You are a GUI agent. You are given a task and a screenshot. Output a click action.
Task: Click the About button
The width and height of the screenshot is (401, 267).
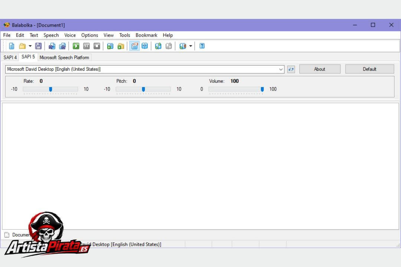(x=320, y=69)
